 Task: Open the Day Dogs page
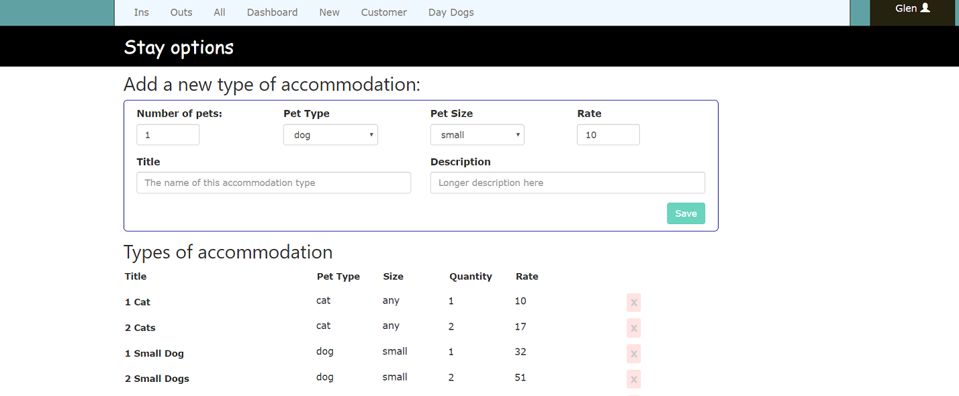(451, 12)
